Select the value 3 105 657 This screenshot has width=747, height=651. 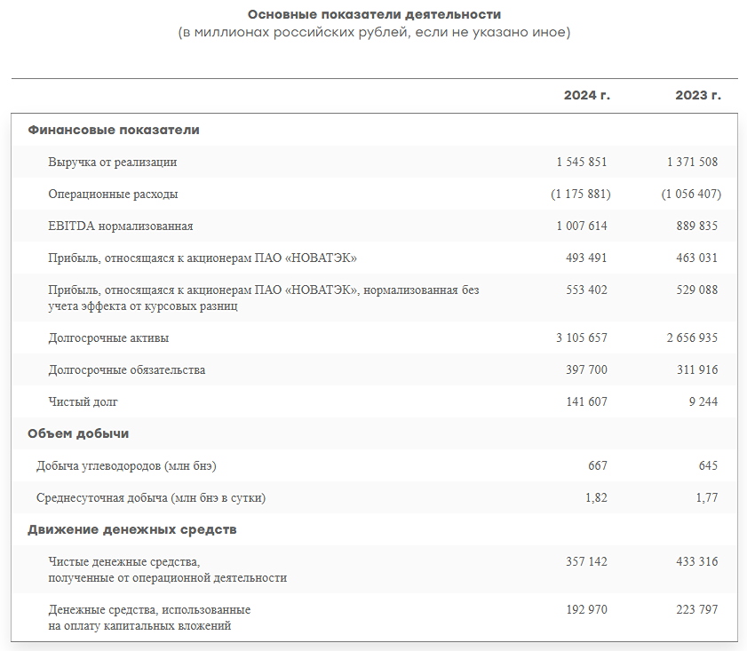(582, 338)
